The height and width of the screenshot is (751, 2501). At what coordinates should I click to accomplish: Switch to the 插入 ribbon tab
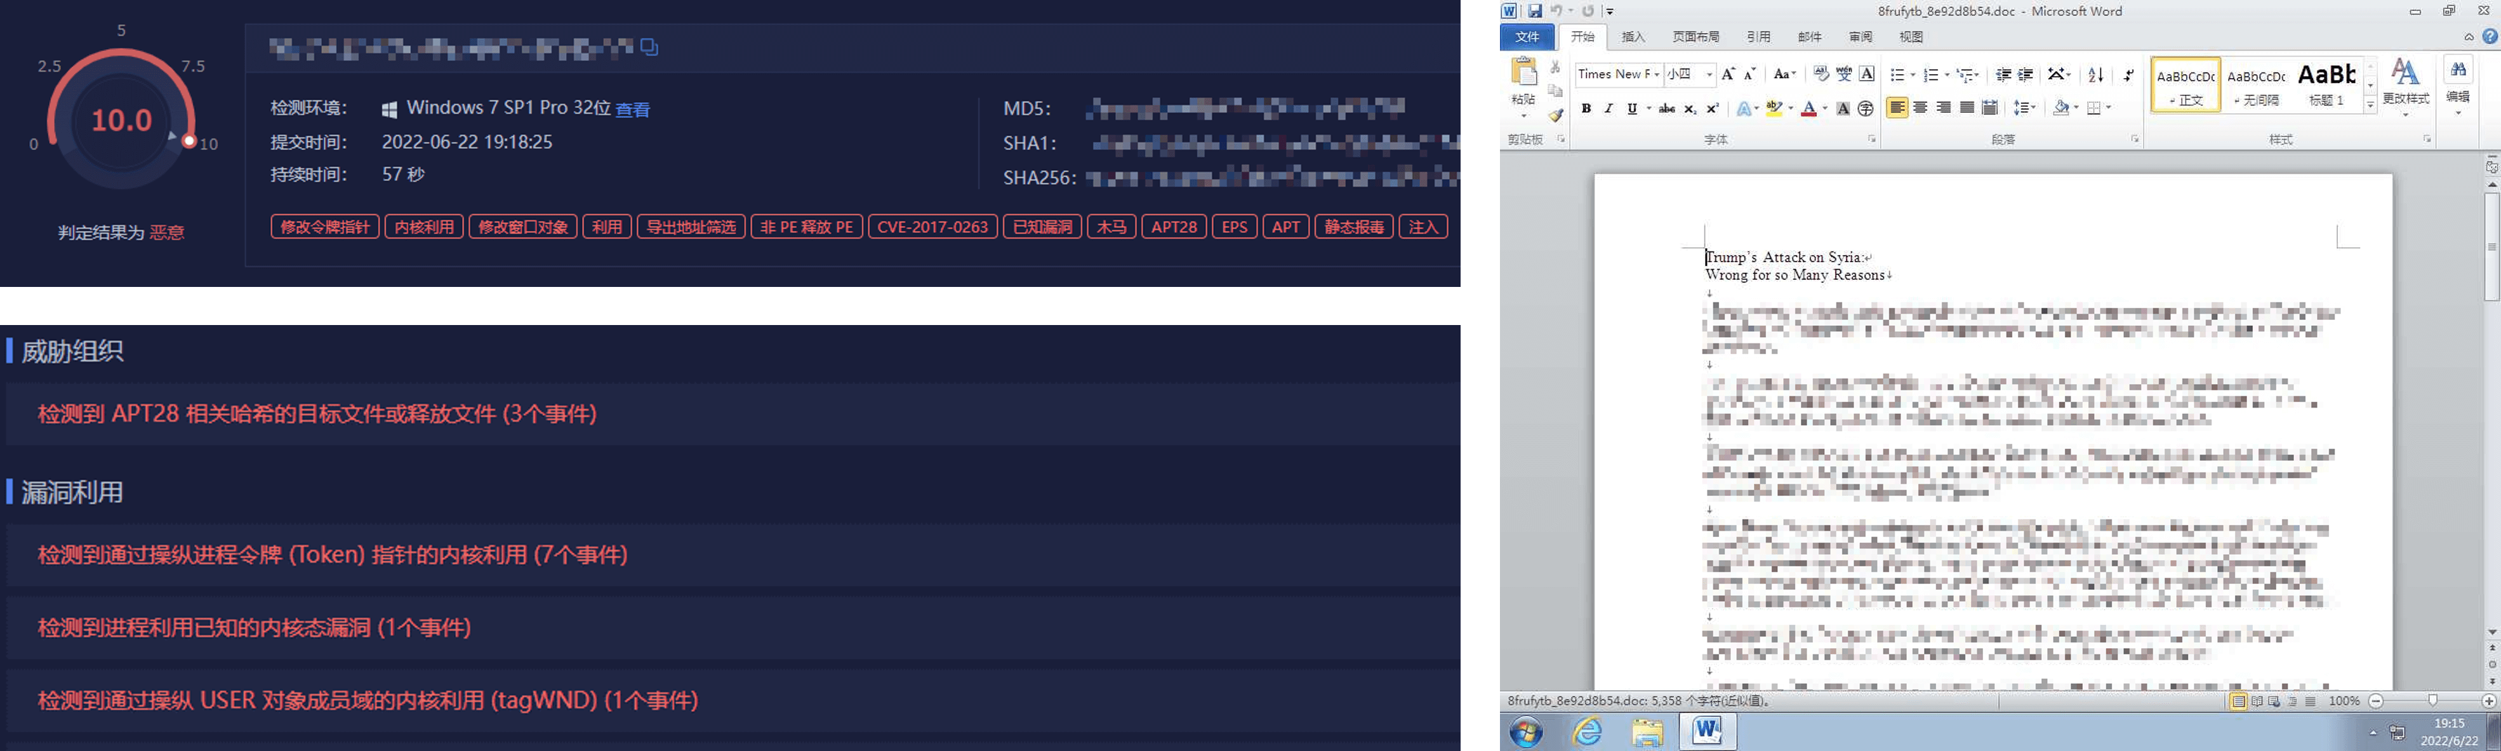click(1633, 37)
